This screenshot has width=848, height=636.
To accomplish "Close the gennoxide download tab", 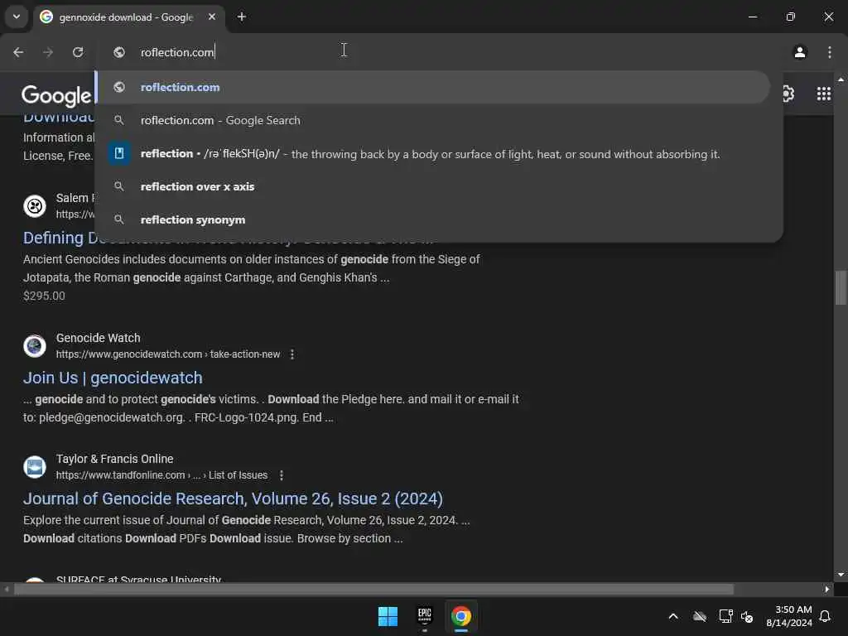I will (212, 17).
